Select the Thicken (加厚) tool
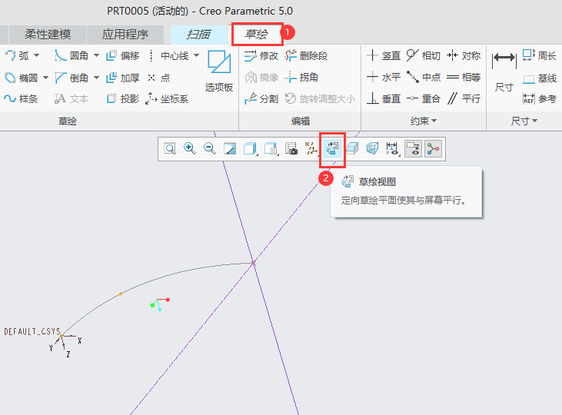The height and width of the screenshot is (415, 562). pos(122,78)
